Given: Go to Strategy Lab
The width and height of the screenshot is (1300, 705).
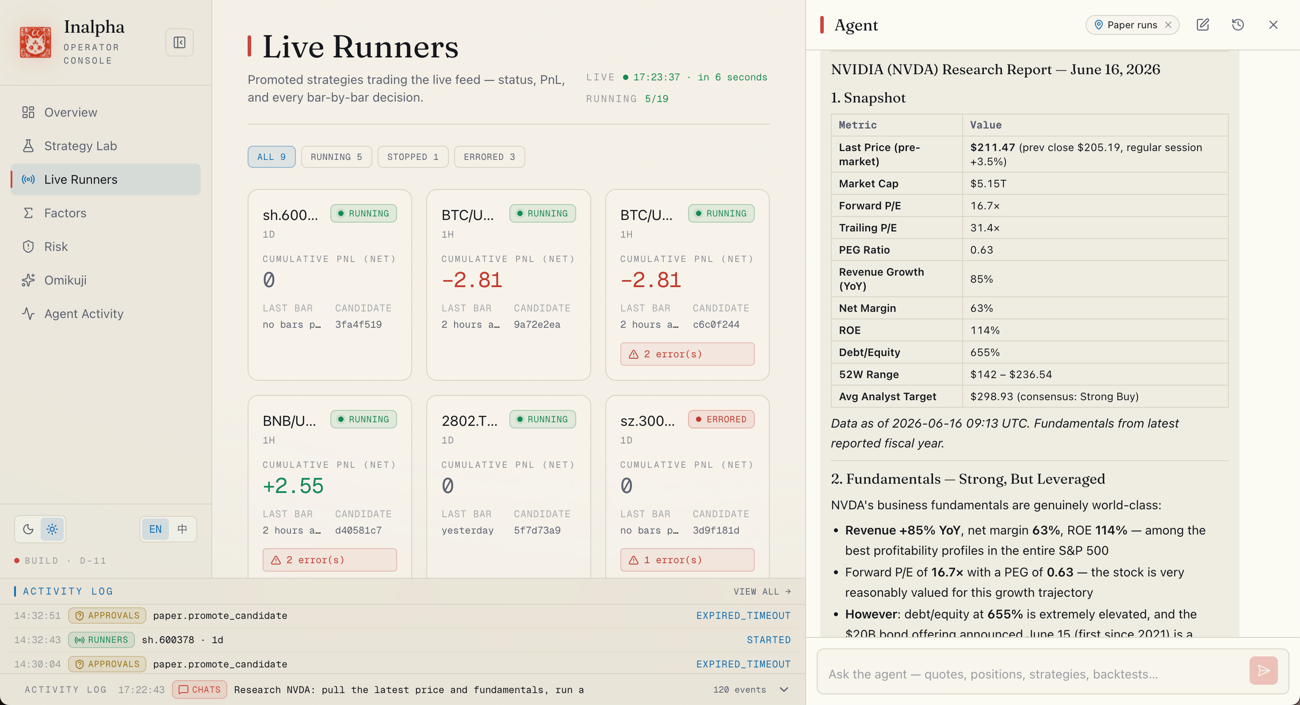Looking at the screenshot, I should click(x=106, y=146).
